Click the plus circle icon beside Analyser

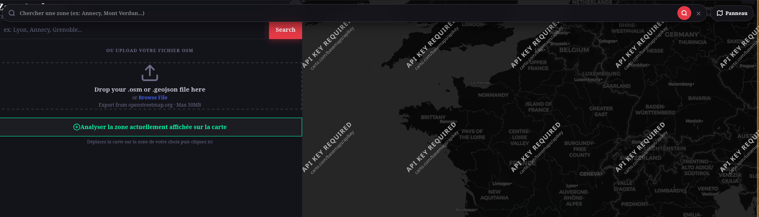(76, 127)
